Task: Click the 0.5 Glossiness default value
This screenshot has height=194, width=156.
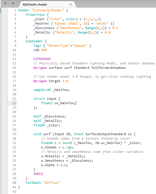Action: pos(115,28)
